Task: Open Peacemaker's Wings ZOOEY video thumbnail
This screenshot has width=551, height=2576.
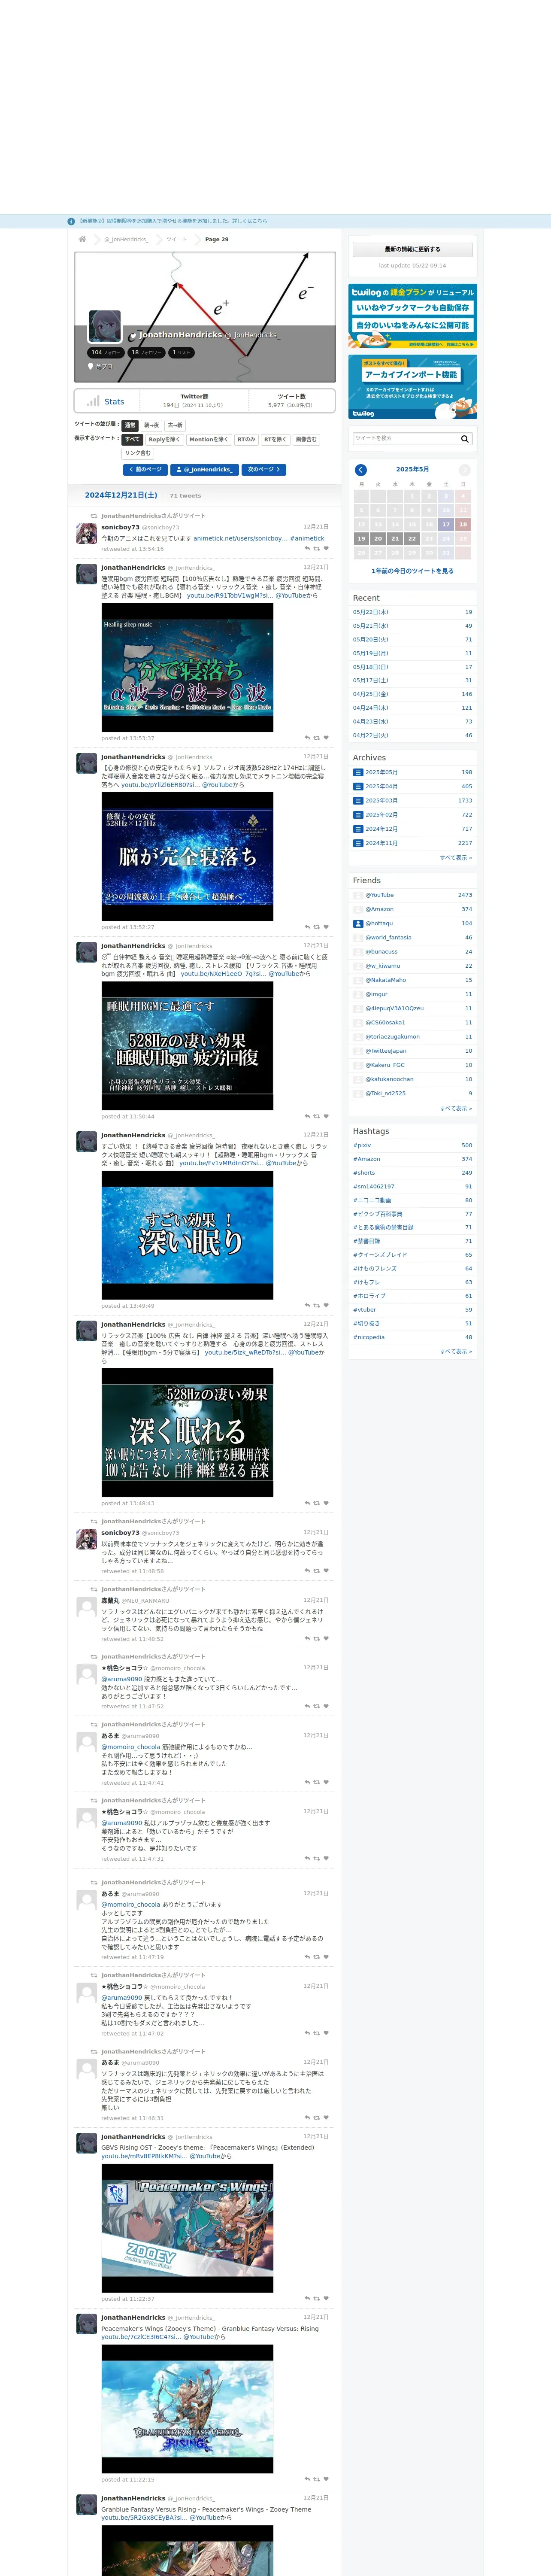Action: pyautogui.click(x=187, y=2228)
